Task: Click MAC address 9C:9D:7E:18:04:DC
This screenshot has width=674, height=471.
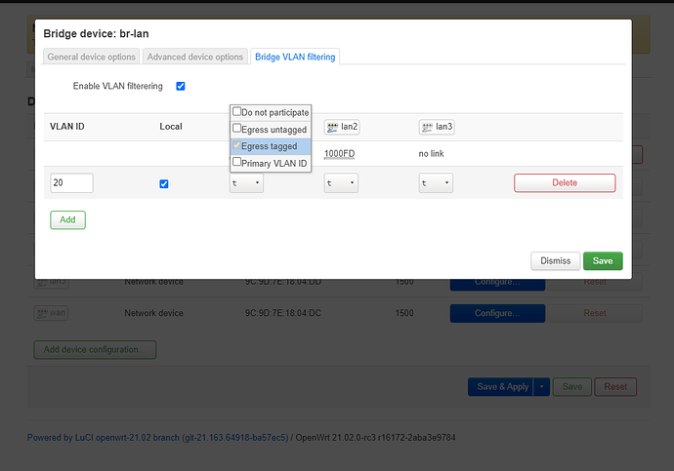Action: (x=283, y=313)
